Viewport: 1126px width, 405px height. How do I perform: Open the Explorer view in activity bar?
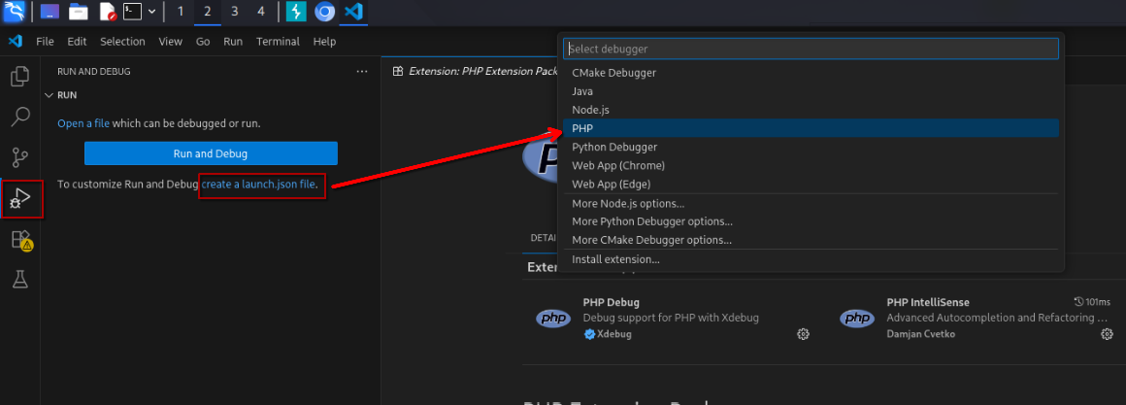pos(20,76)
